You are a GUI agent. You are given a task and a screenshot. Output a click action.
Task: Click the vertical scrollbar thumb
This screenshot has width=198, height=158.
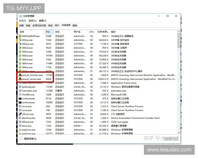[179, 40]
